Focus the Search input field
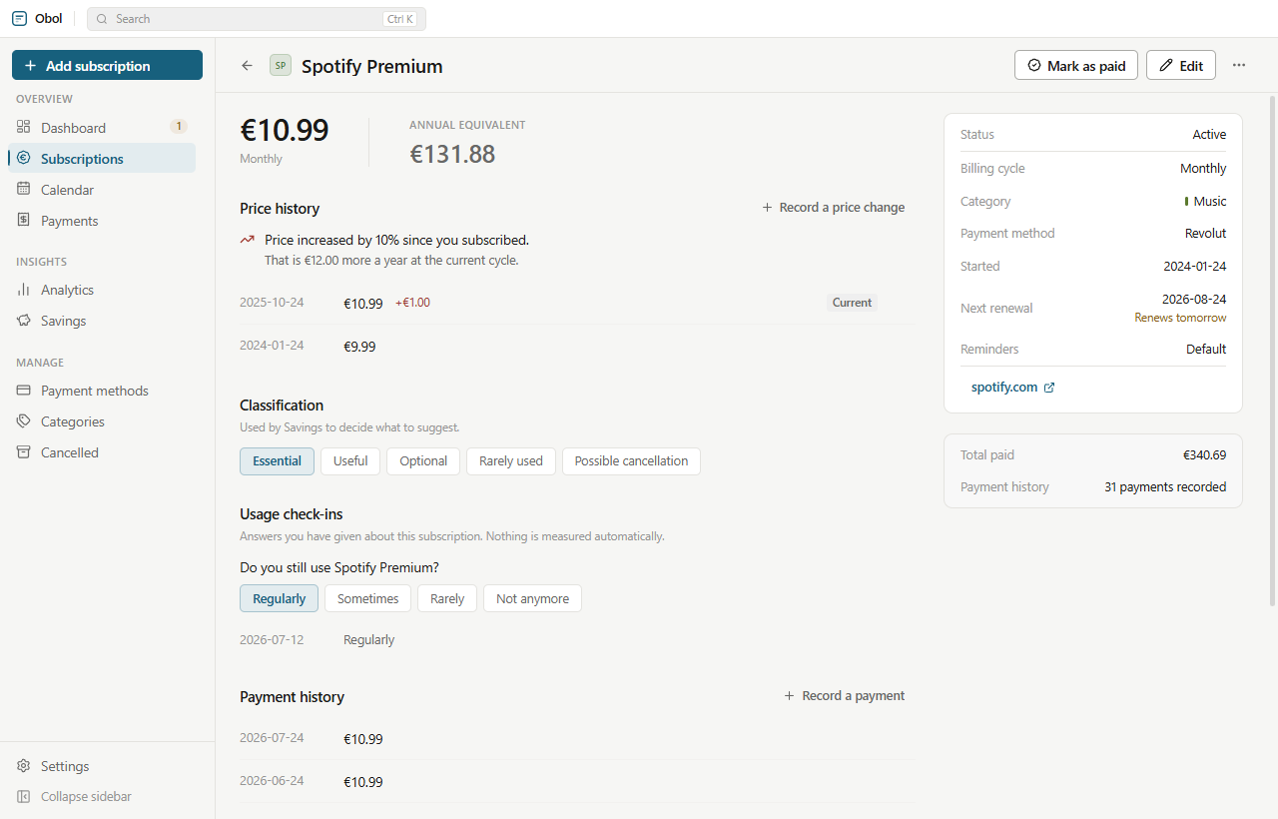1278x819 pixels. tap(257, 19)
